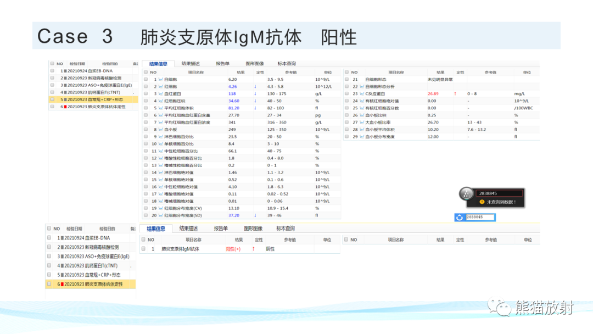Click the red 26.89 CRP result value

click(433, 94)
